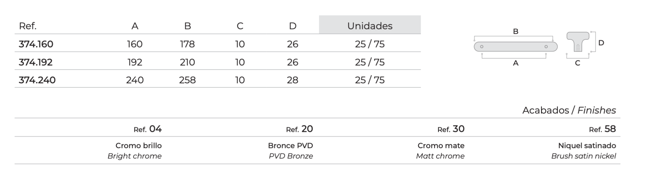Click dimension label A below handle diagram
The image size is (648, 172).
click(x=516, y=63)
